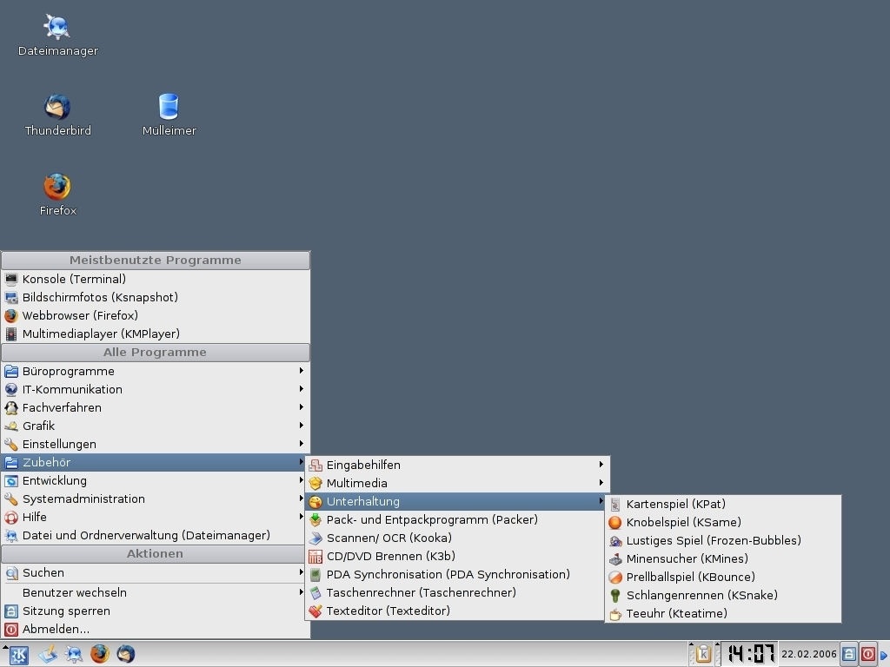
Task: Expand the Grafik submenu
Action: tap(156, 426)
